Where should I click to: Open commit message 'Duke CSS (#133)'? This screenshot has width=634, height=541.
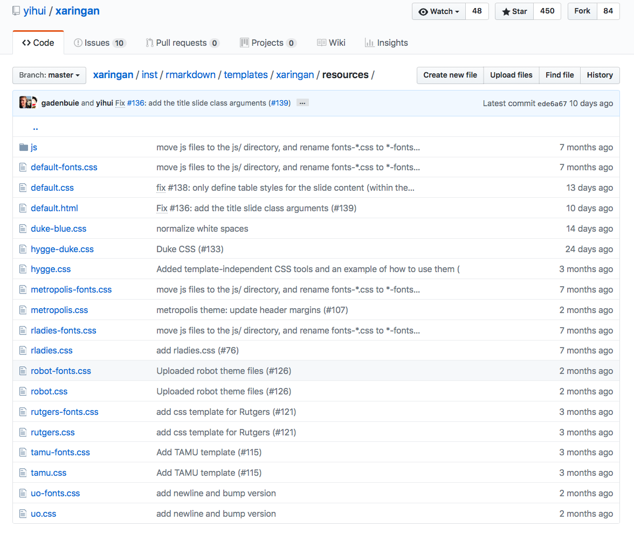pyautogui.click(x=190, y=249)
